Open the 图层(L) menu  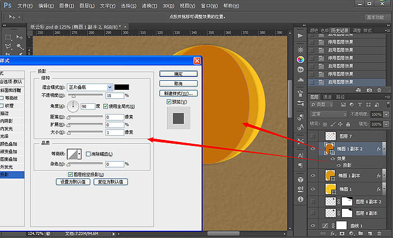click(x=87, y=6)
